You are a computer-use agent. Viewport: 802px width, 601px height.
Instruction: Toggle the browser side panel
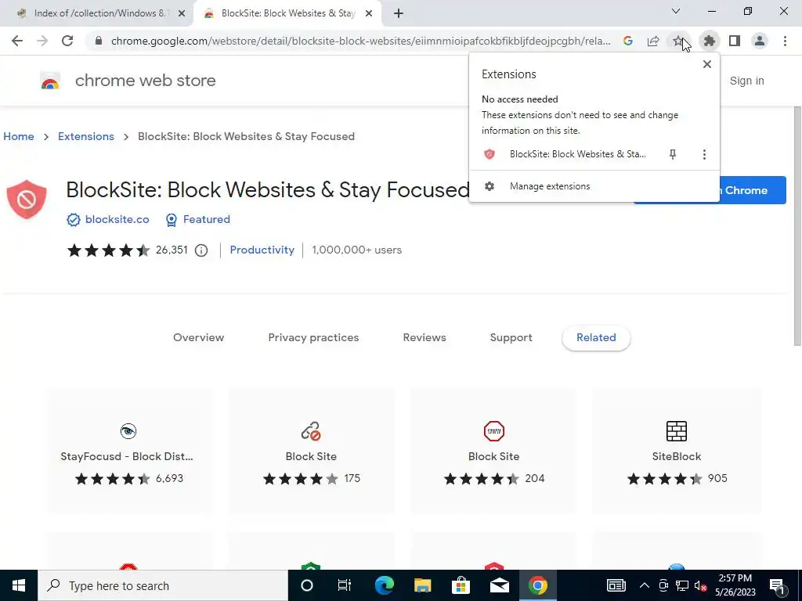735,41
